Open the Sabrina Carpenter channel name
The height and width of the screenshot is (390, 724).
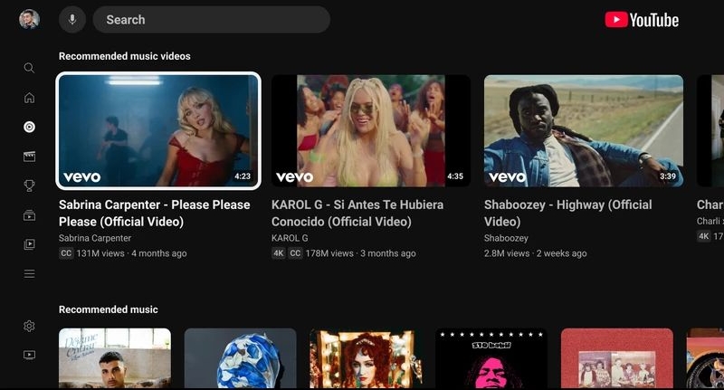coord(95,238)
